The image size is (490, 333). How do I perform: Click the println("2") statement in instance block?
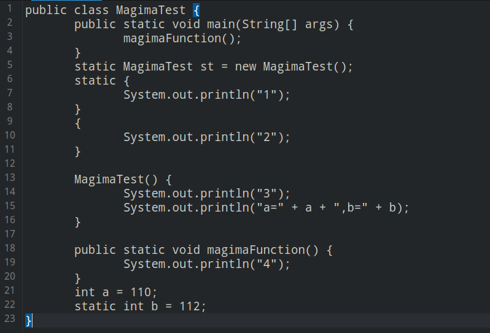206,137
